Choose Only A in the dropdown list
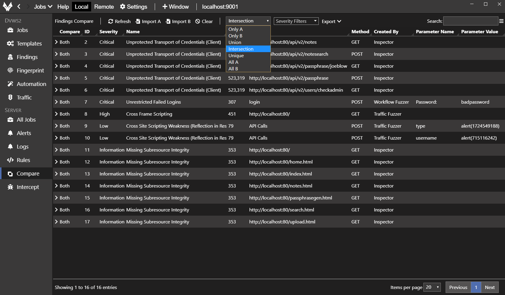This screenshot has width=505, height=295. 235,29
